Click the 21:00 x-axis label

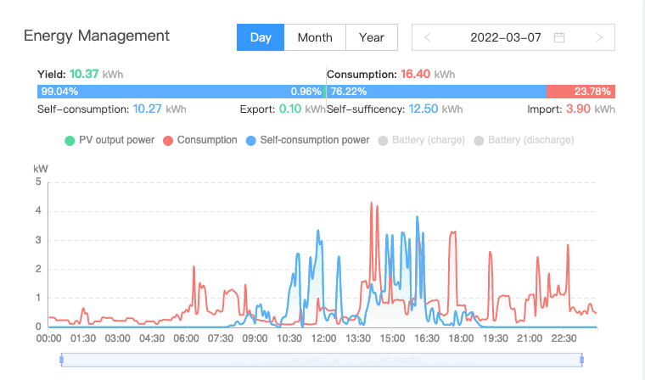tap(530, 338)
